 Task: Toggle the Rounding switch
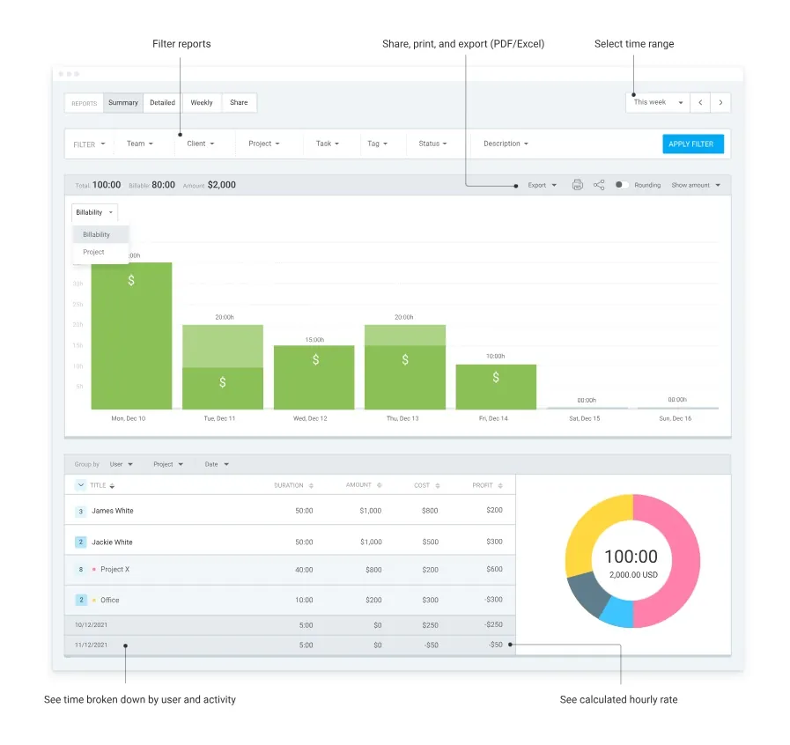point(622,185)
